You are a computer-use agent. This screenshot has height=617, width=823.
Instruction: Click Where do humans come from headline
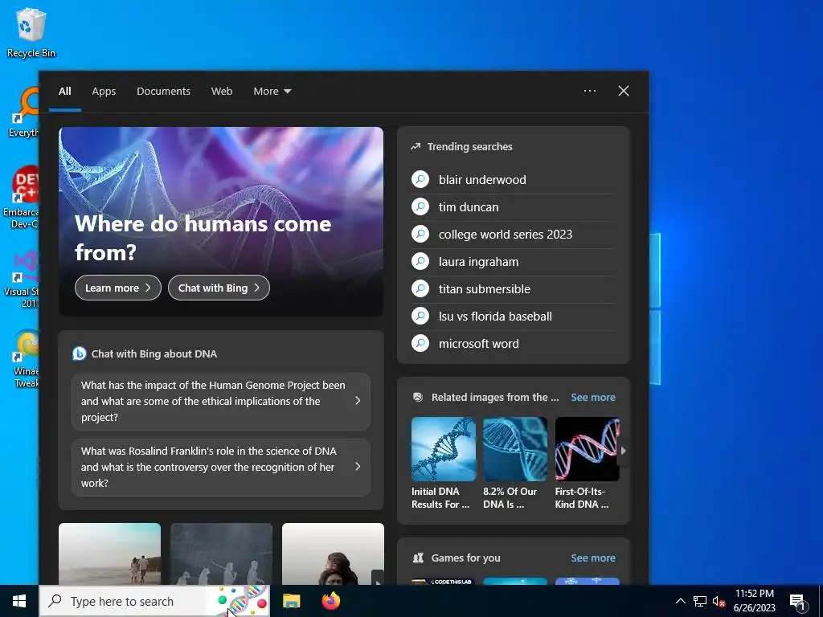[x=203, y=238]
